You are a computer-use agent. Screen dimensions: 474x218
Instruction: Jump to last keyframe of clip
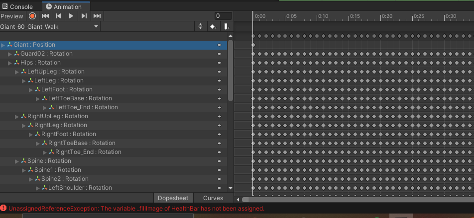(97, 16)
